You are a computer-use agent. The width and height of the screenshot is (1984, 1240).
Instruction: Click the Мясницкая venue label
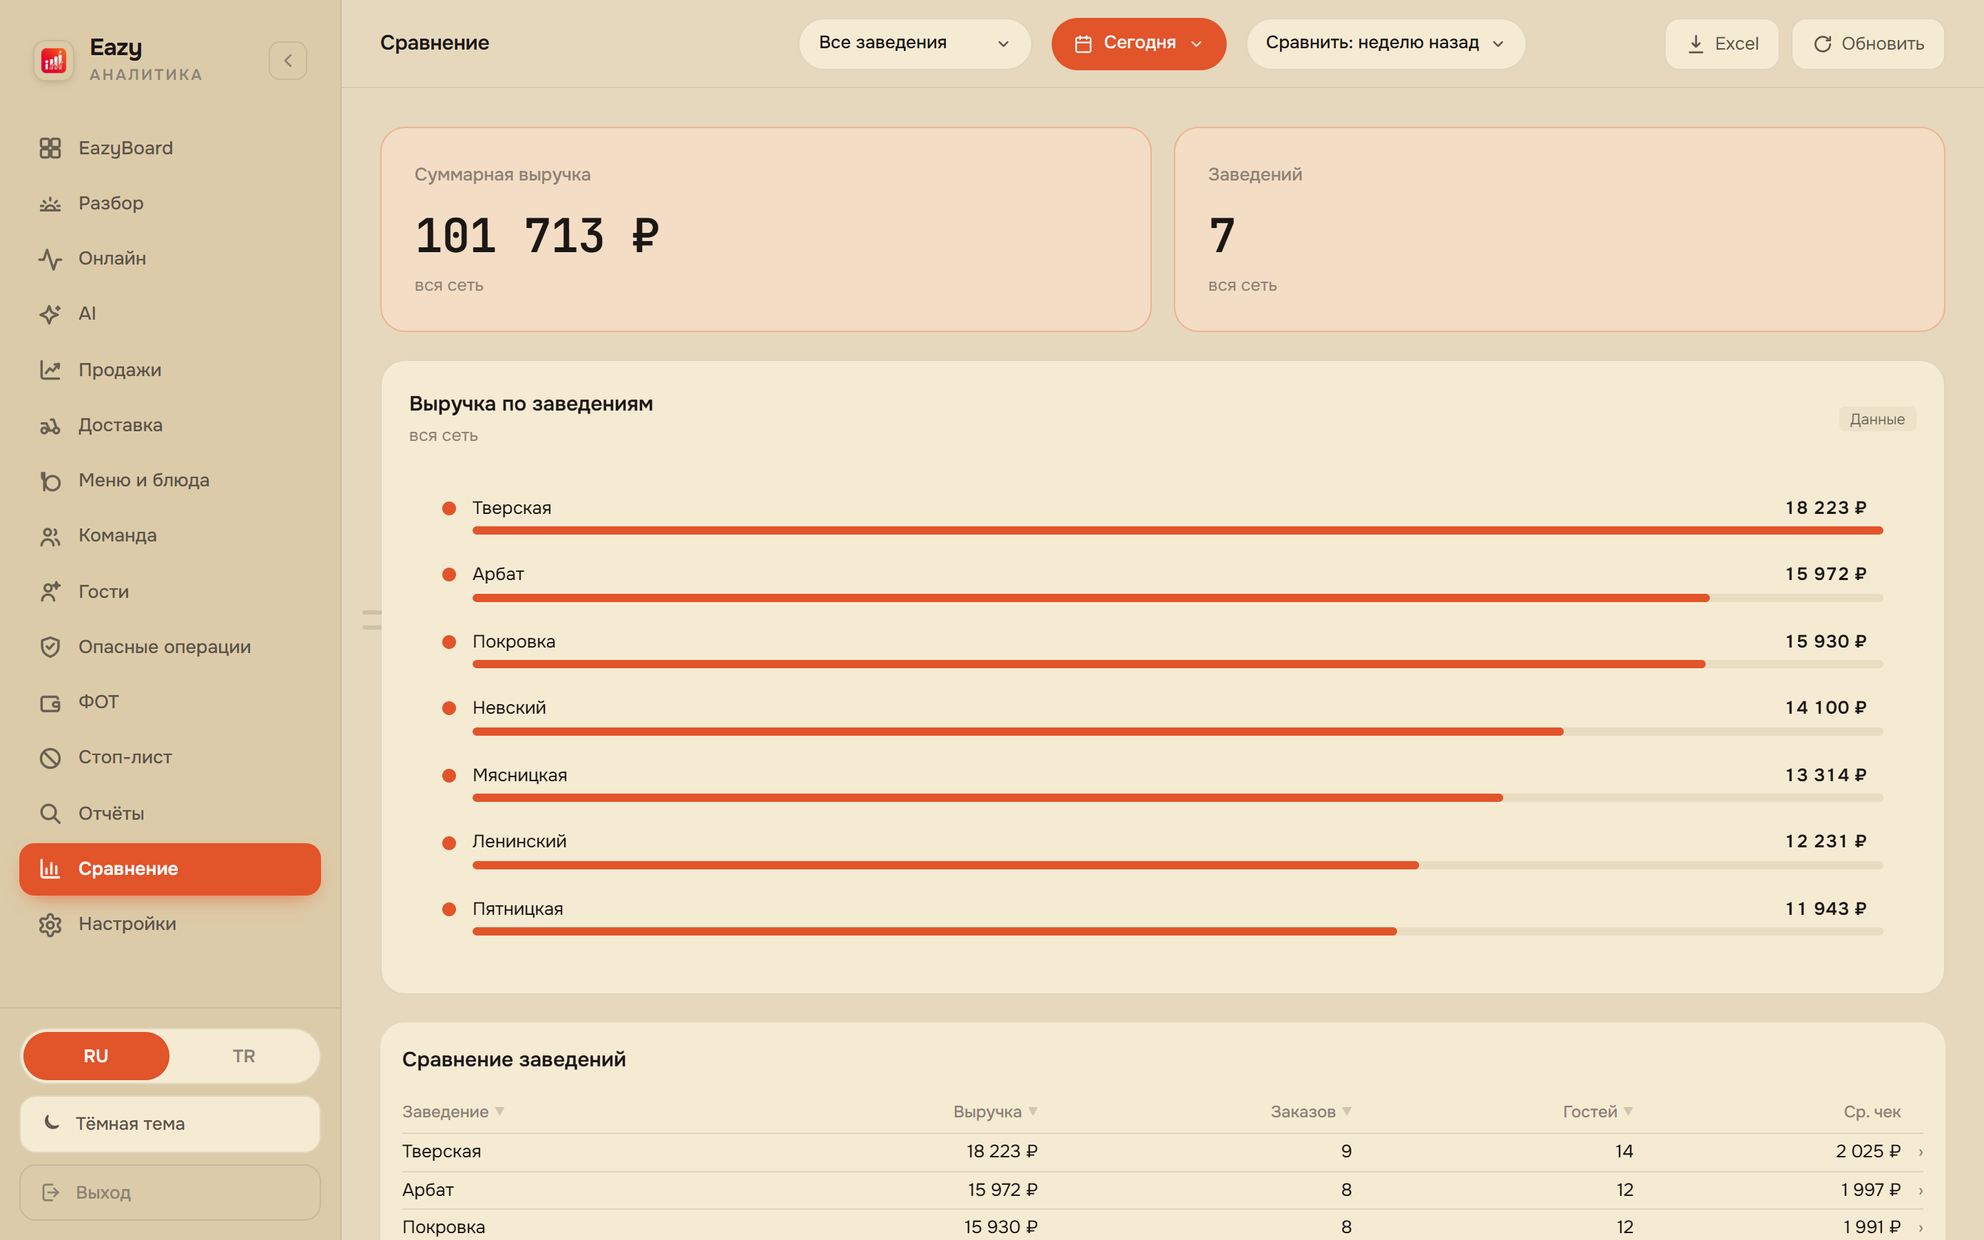tap(520, 775)
